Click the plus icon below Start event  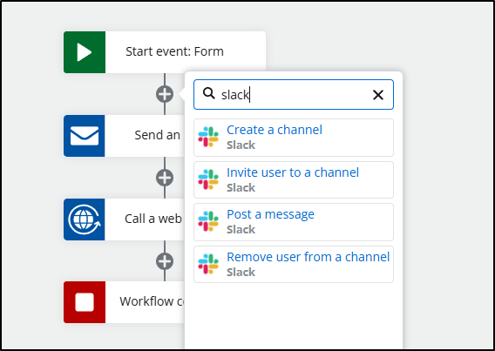pos(165,94)
